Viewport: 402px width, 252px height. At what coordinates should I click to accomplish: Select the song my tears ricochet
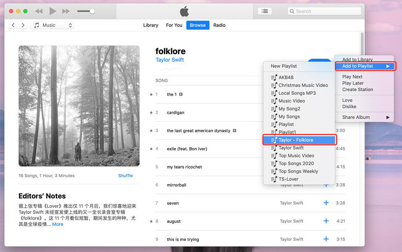click(185, 167)
